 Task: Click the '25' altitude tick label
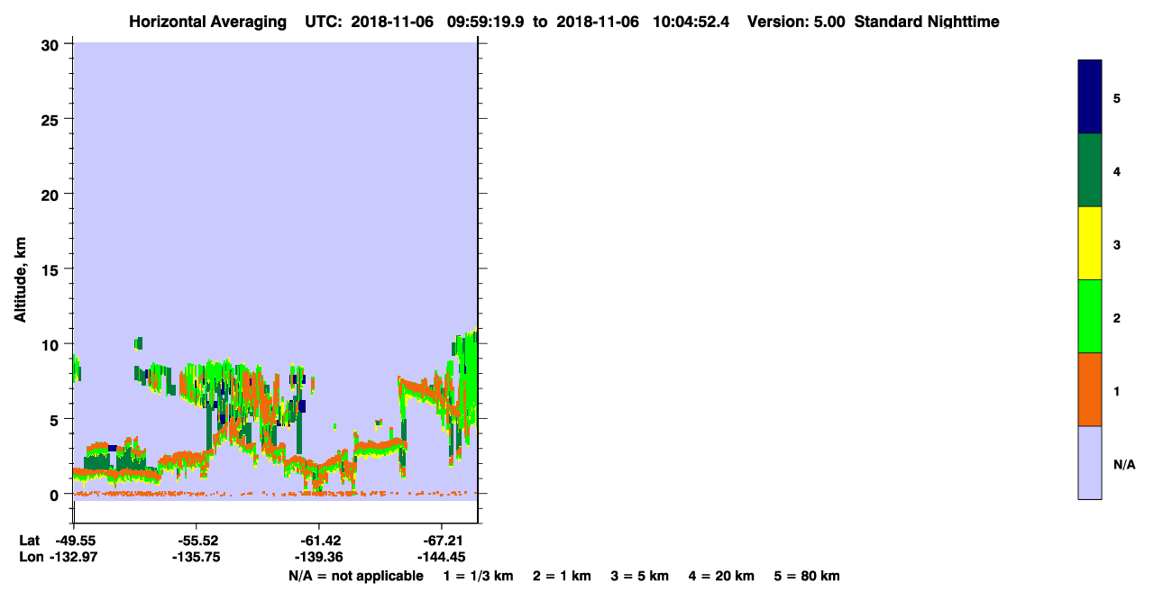tap(52, 119)
